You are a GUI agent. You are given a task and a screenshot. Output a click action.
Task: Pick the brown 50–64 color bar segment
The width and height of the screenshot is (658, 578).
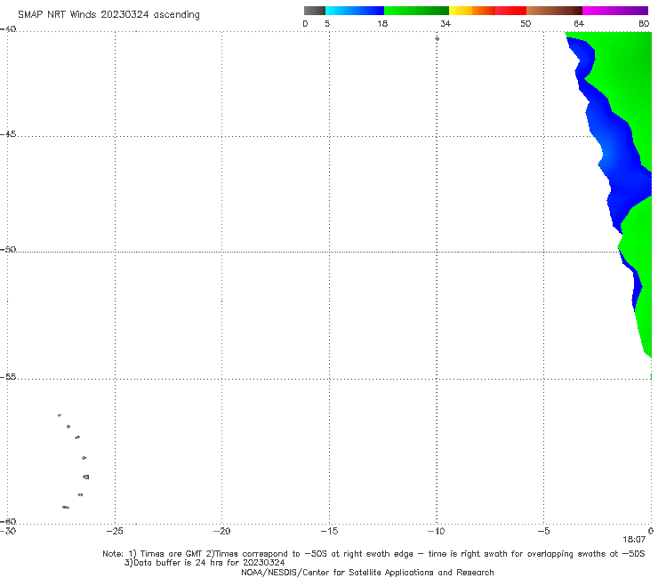554,11
